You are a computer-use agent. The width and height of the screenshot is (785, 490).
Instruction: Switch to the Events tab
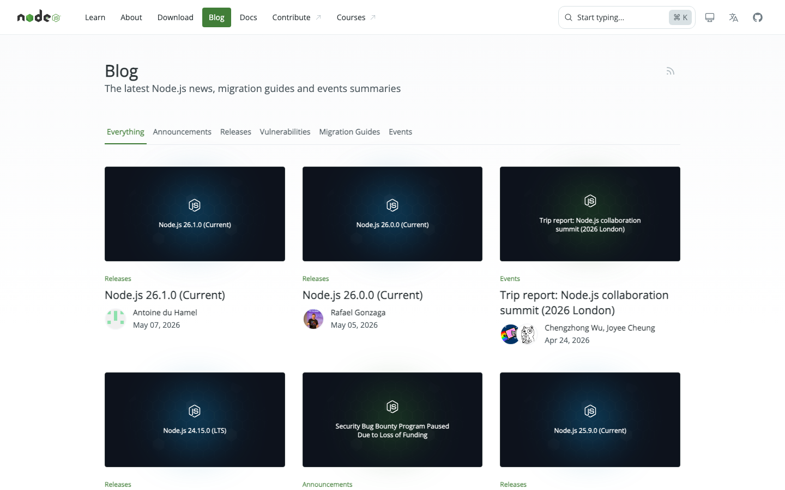click(x=400, y=132)
